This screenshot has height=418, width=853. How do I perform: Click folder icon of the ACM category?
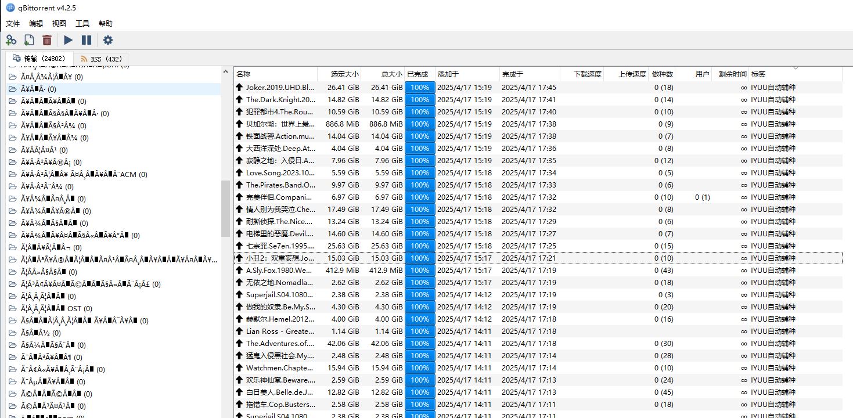(12, 174)
